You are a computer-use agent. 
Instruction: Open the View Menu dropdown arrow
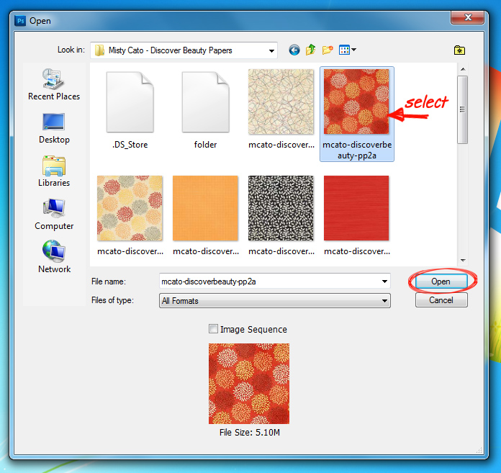(353, 50)
